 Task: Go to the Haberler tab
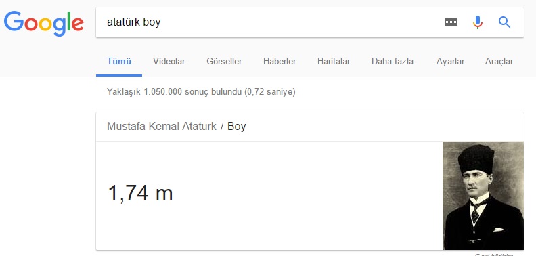pyautogui.click(x=280, y=61)
